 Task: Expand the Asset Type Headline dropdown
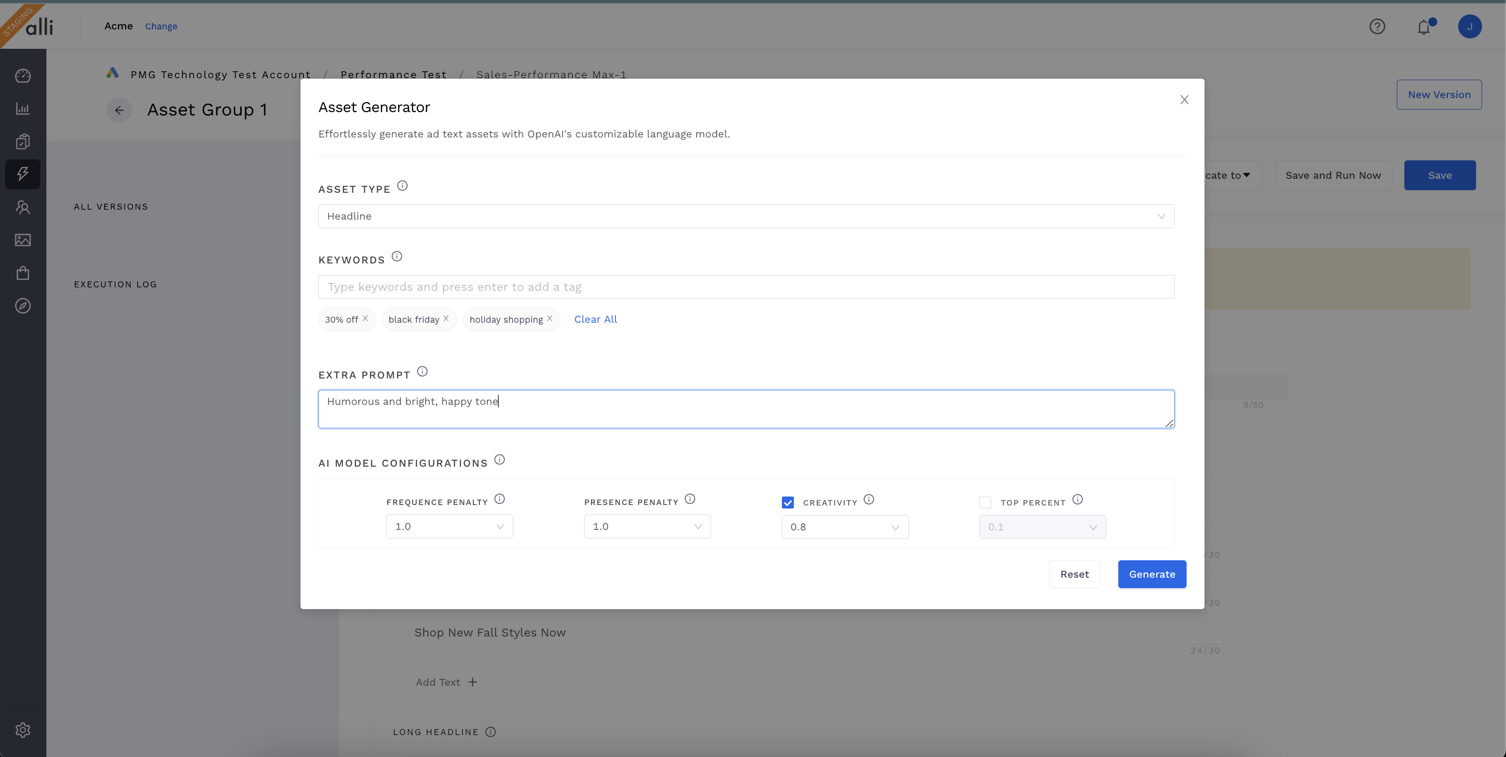click(x=746, y=216)
